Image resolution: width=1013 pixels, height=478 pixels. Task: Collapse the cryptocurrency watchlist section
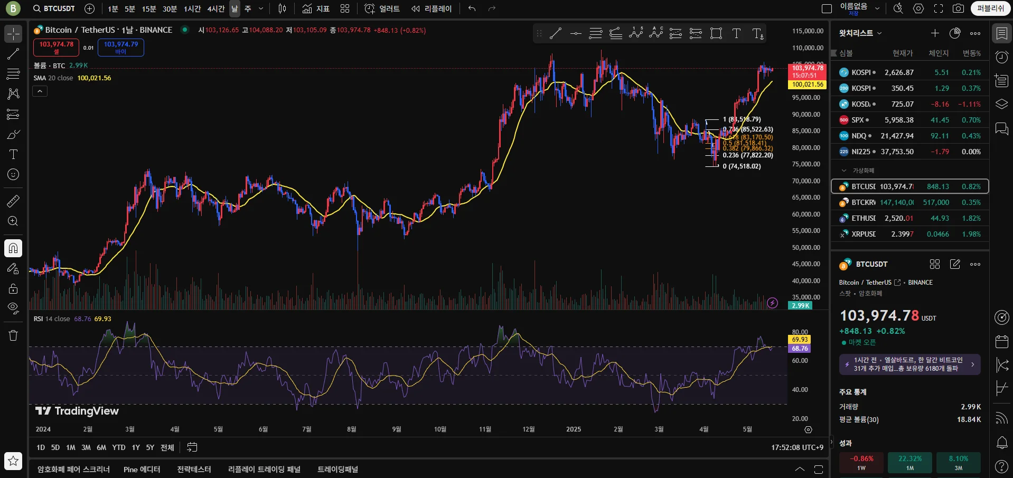(844, 171)
